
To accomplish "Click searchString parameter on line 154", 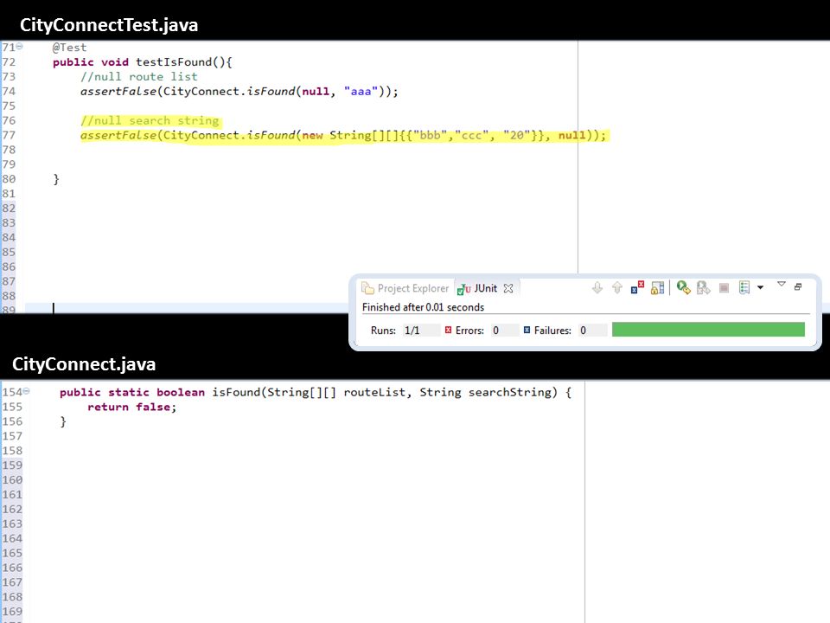I will [509, 392].
